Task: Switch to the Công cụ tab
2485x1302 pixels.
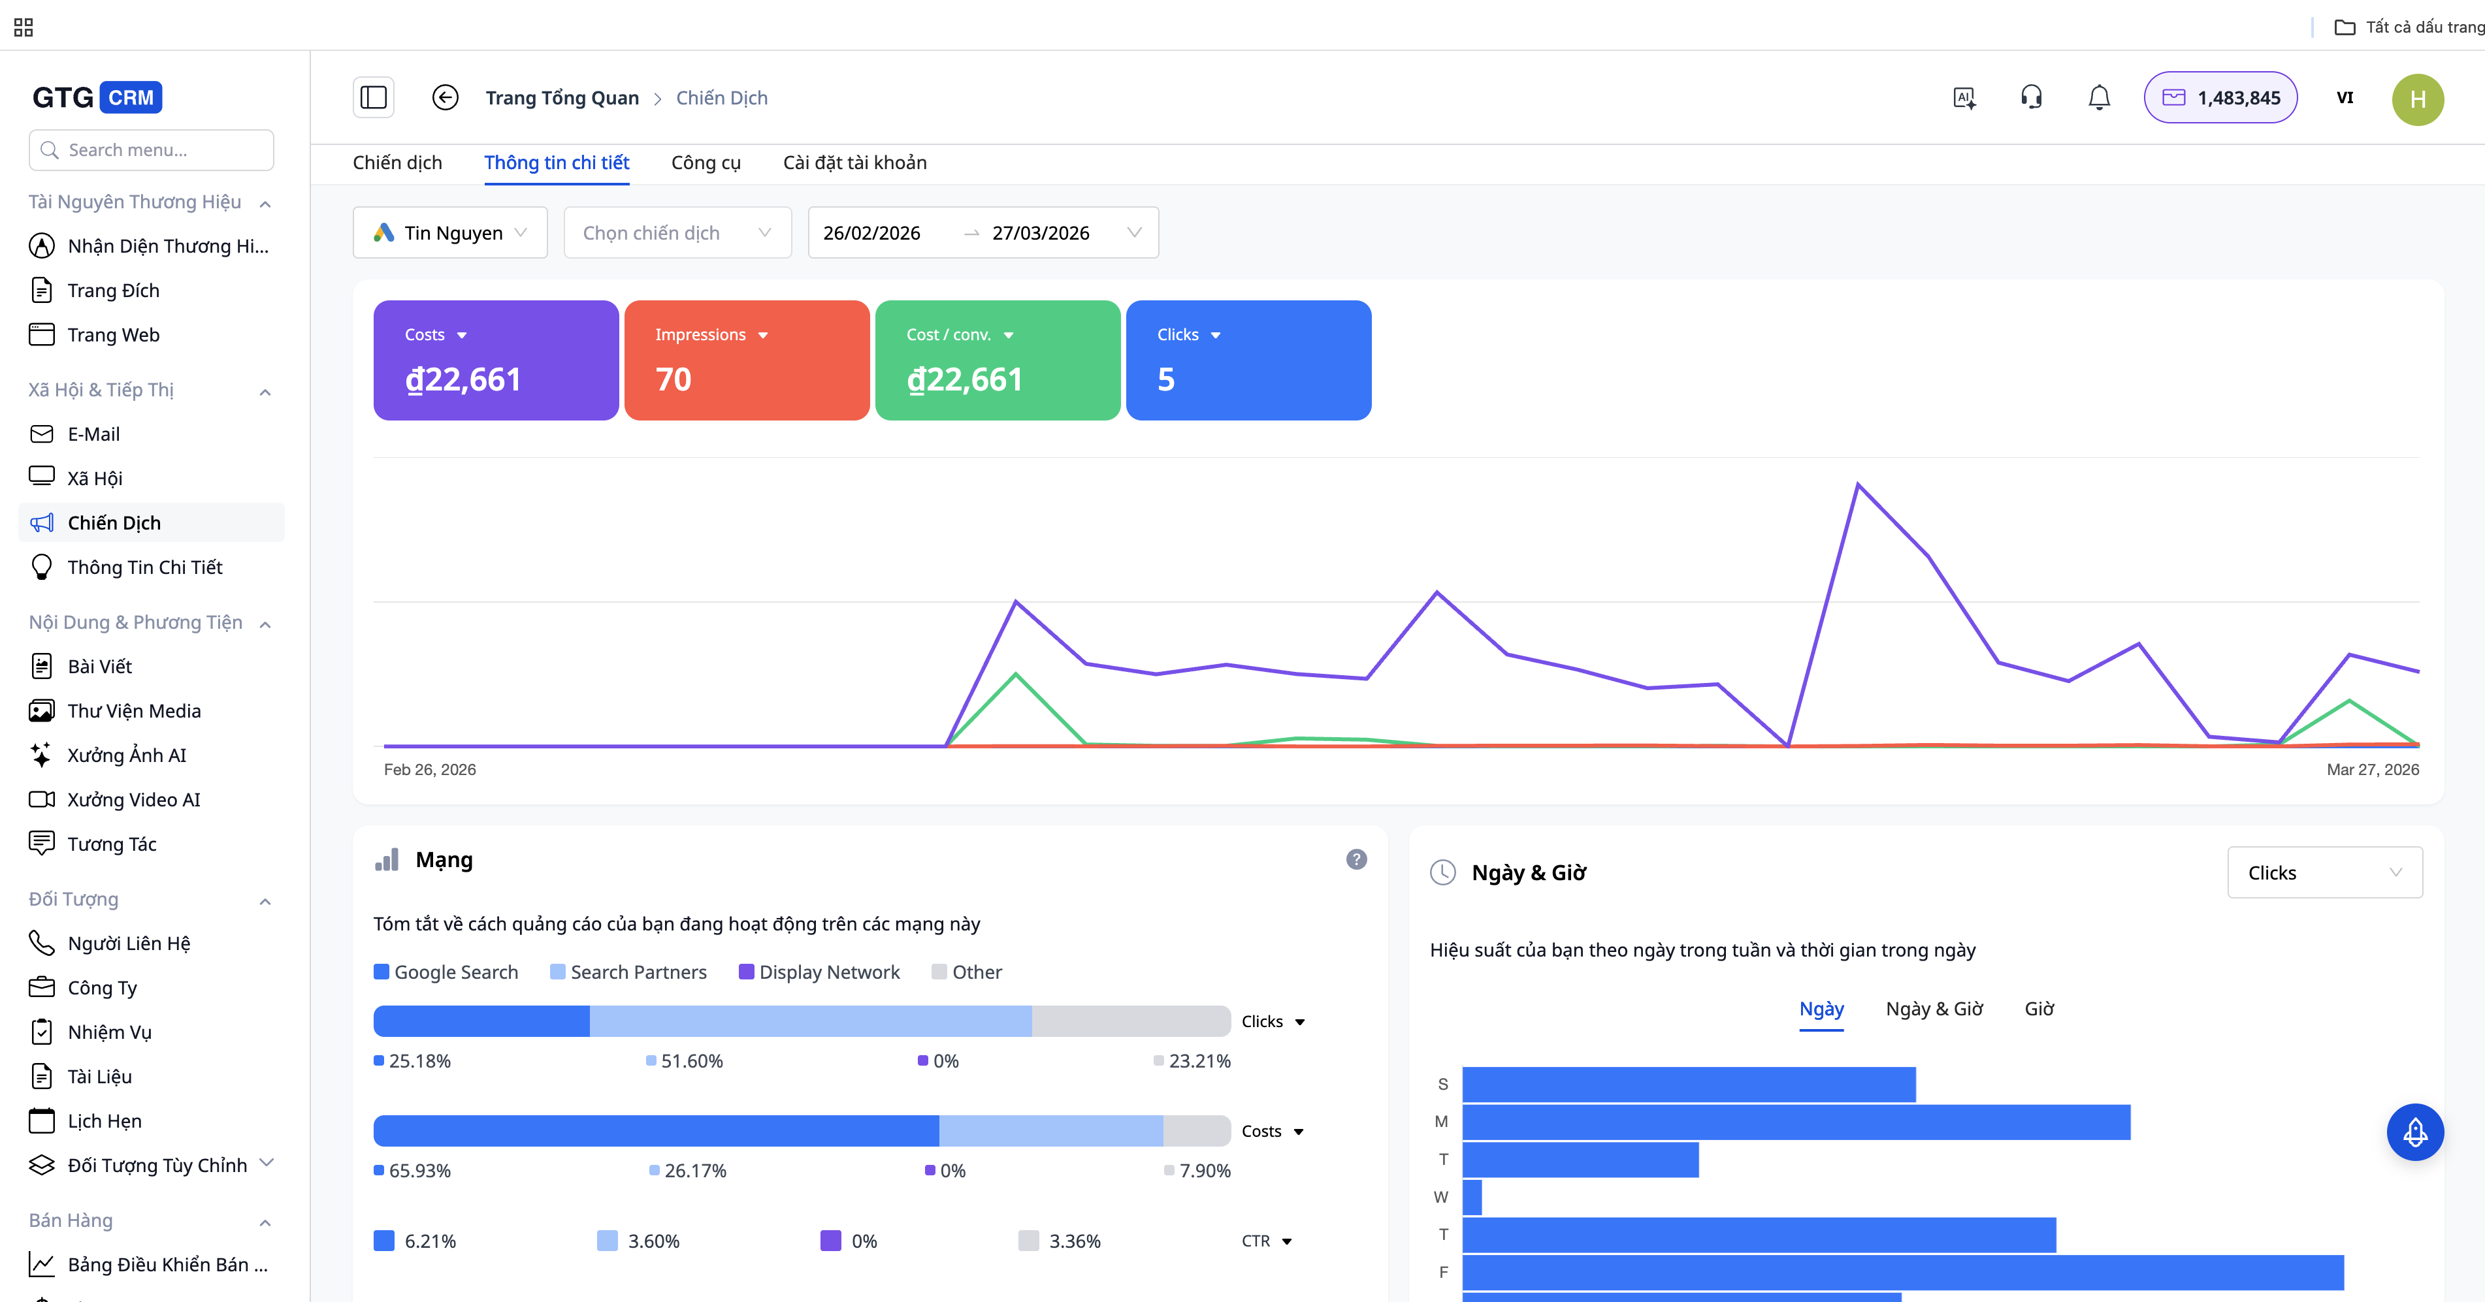Action: pyautogui.click(x=706, y=162)
